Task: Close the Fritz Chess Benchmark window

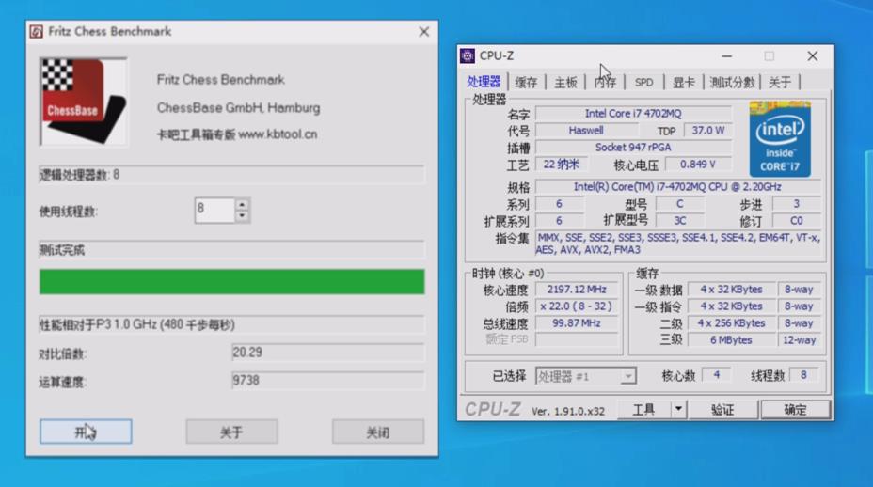Action: tap(424, 32)
